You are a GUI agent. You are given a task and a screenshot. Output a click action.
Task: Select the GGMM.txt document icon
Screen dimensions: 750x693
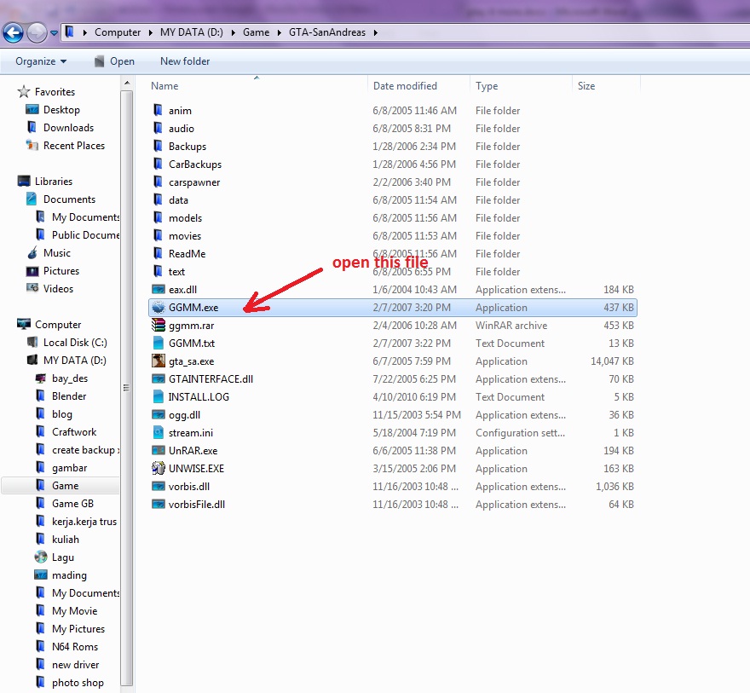point(159,343)
